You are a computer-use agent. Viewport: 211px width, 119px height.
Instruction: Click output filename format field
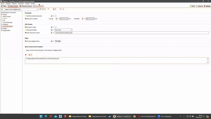point(132,33)
